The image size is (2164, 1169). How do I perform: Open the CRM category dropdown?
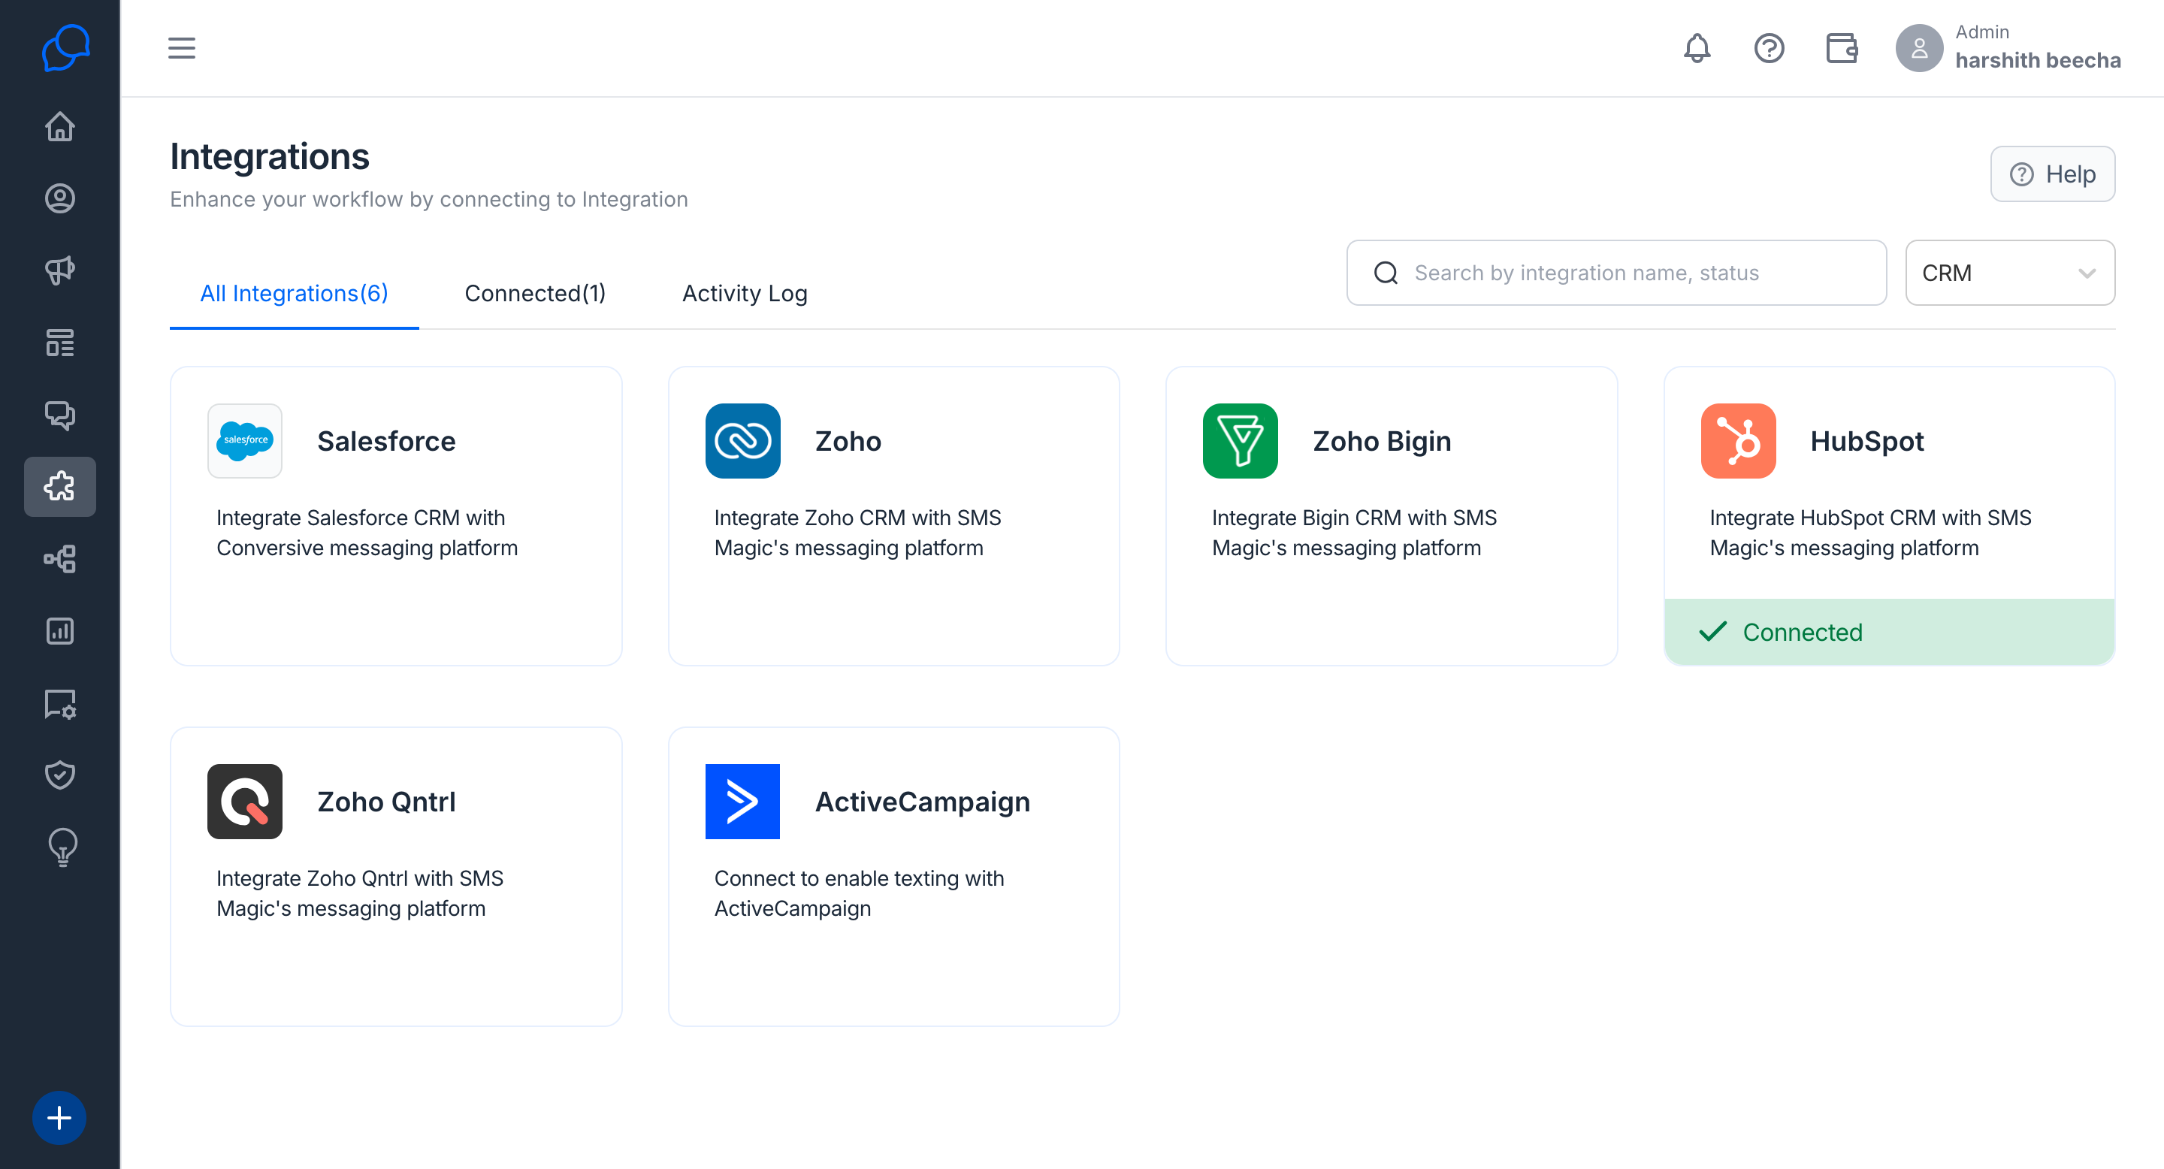coord(2009,273)
